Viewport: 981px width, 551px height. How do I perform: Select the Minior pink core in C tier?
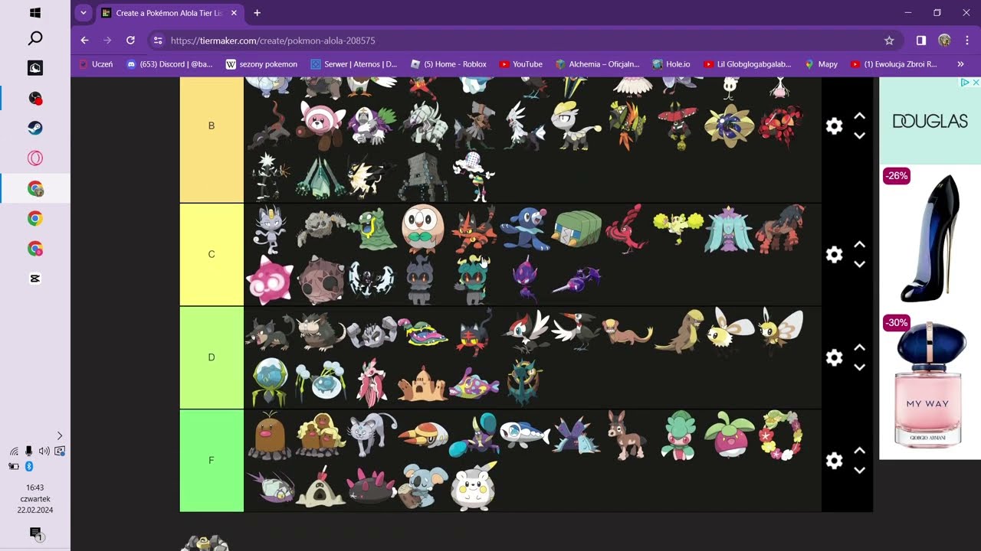[x=270, y=280]
